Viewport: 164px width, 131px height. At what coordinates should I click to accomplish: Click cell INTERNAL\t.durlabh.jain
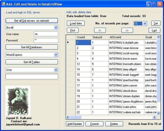click(x=126, y=42)
